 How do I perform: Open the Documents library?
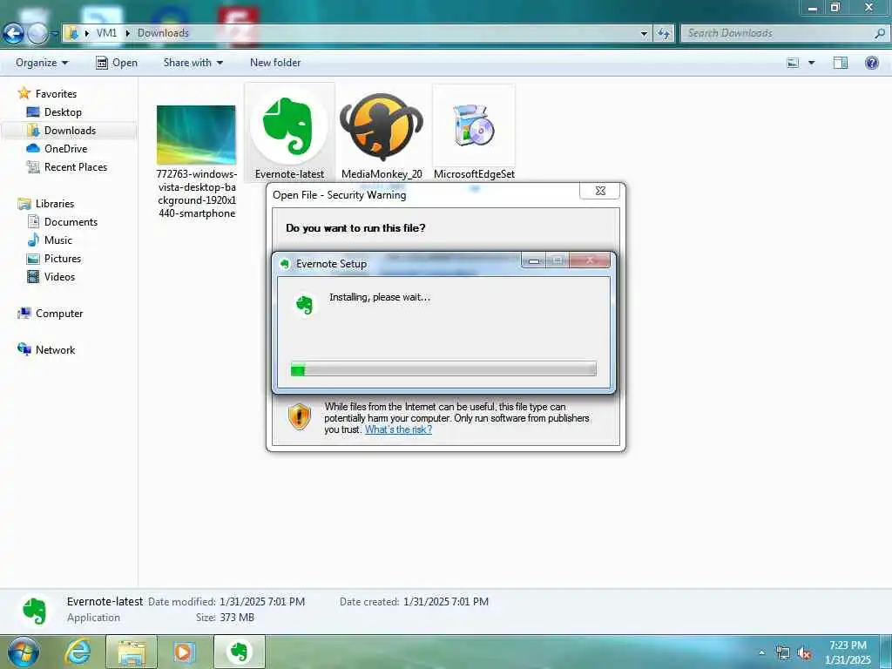71,222
